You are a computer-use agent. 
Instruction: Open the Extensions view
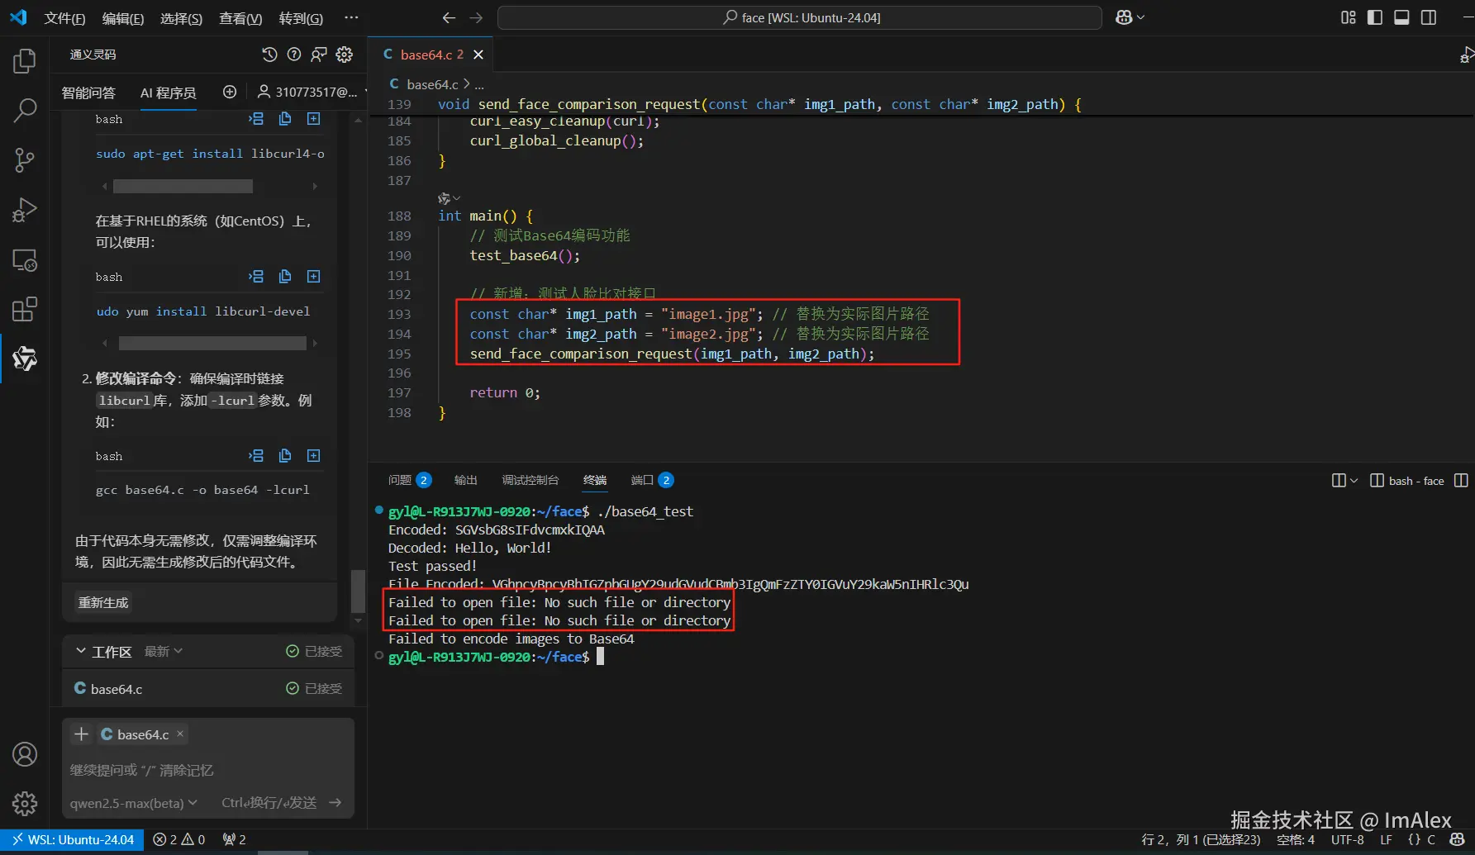25,310
